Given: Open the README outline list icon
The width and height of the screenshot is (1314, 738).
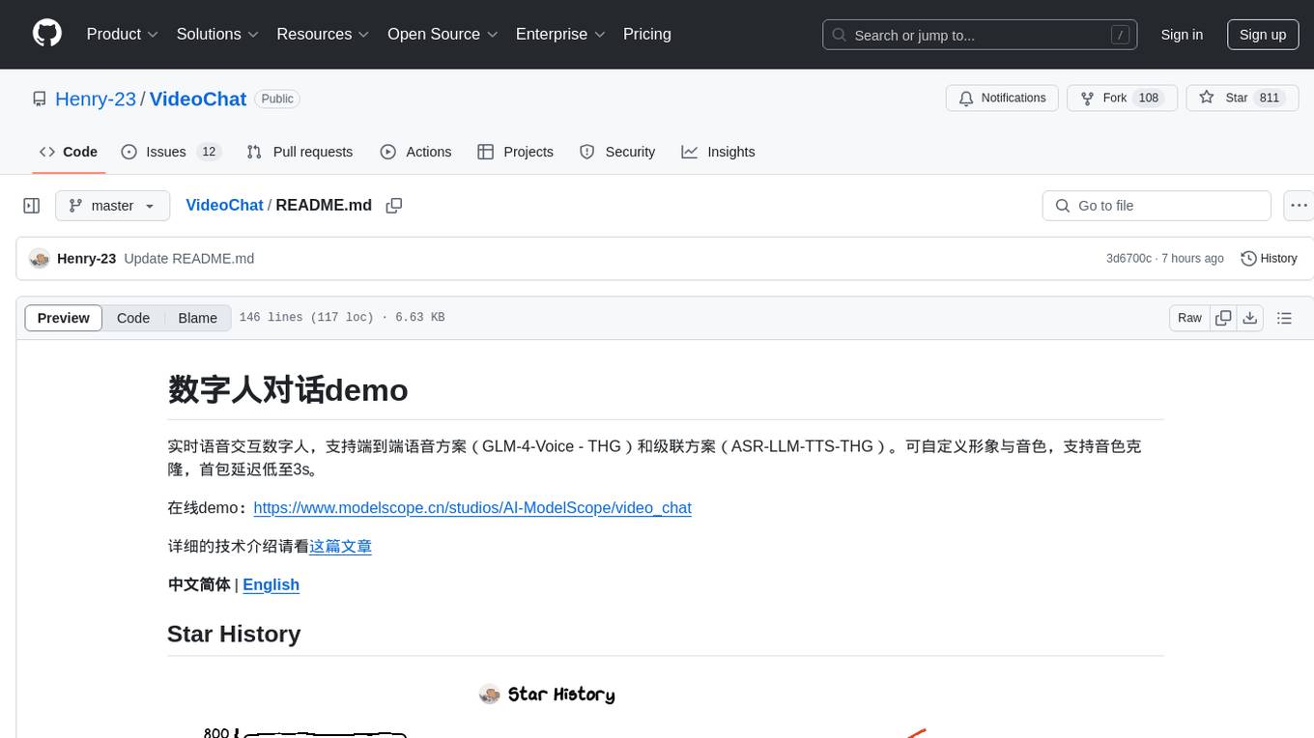Looking at the screenshot, I should pyautogui.click(x=1284, y=318).
